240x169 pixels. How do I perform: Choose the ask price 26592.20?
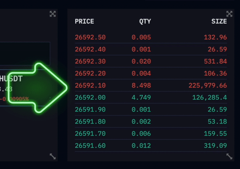pos(90,74)
